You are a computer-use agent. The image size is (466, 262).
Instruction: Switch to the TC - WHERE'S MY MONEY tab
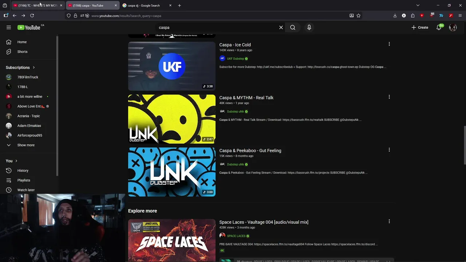(37, 5)
